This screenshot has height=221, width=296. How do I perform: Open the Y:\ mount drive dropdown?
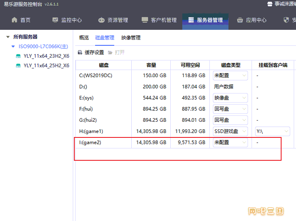(272, 131)
